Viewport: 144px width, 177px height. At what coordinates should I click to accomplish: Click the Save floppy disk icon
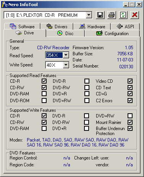[x=100, y=15]
